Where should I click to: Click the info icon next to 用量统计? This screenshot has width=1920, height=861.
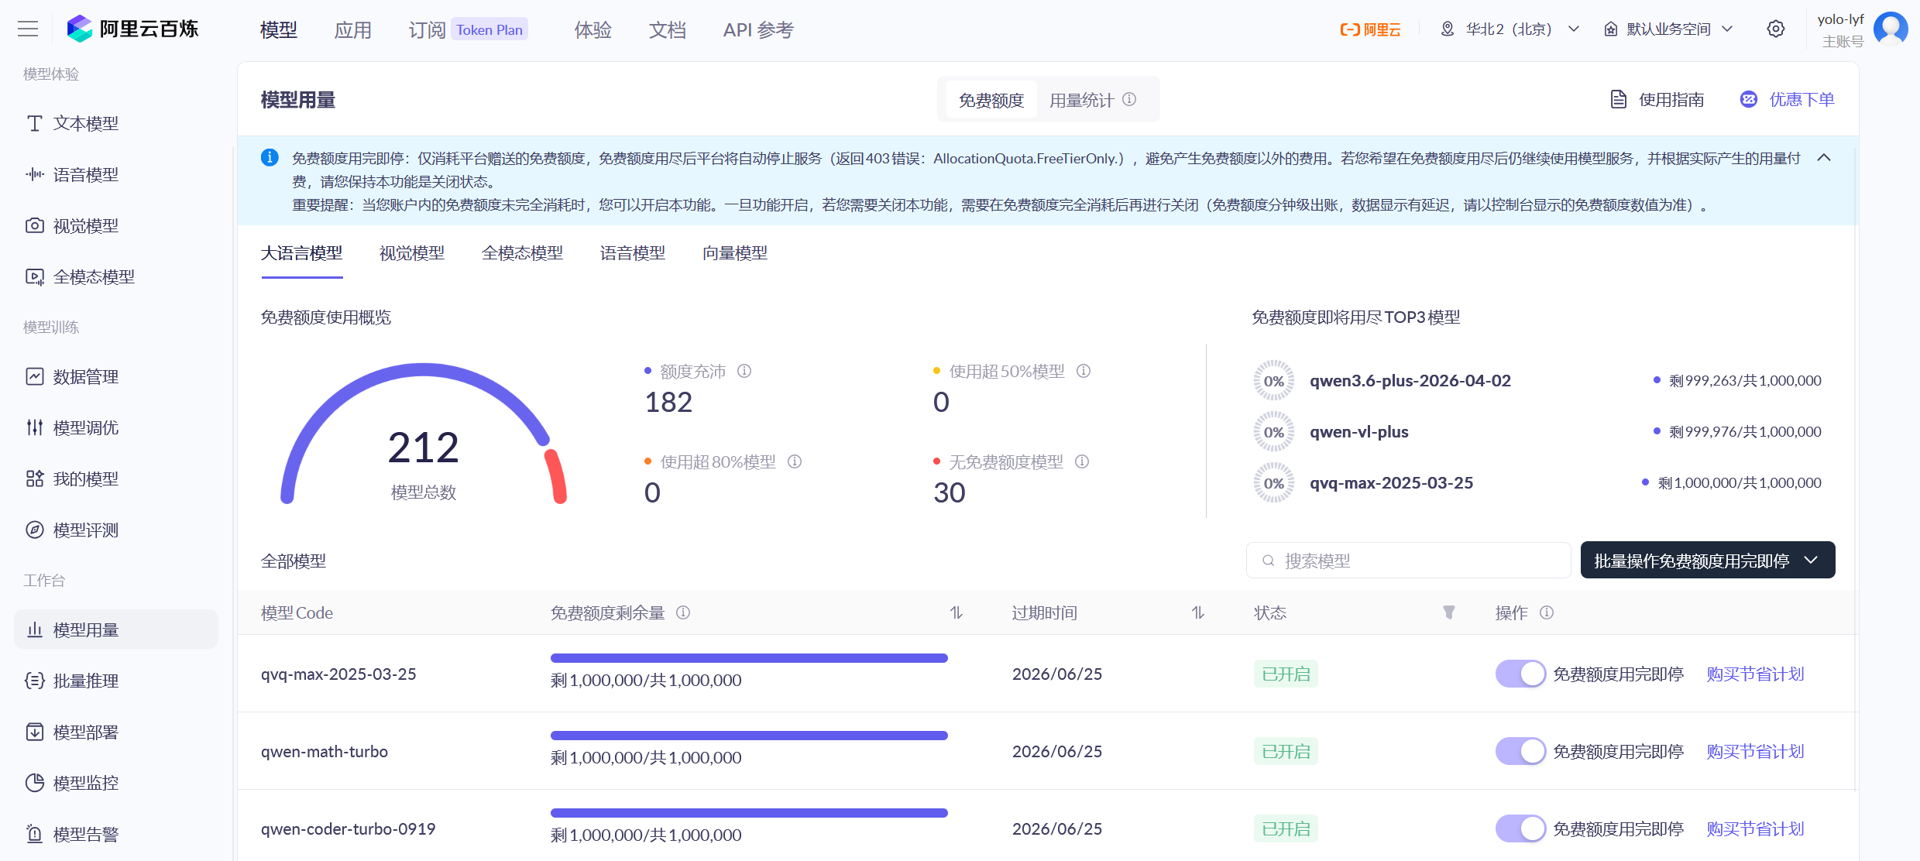1129,99
